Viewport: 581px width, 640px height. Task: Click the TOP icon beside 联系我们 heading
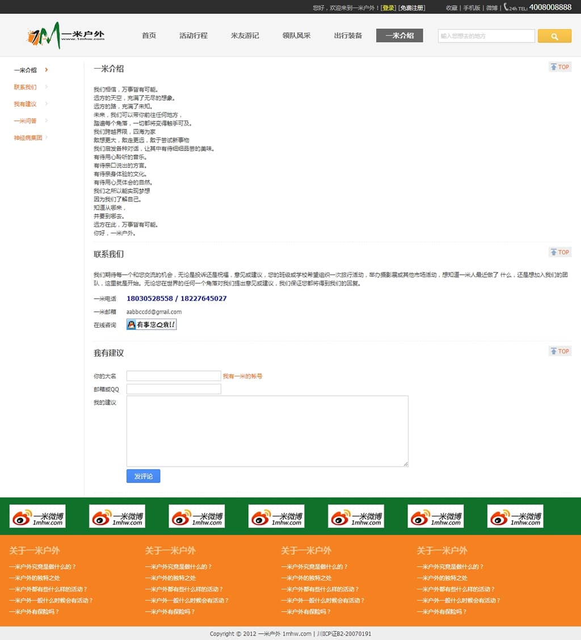click(x=559, y=252)
